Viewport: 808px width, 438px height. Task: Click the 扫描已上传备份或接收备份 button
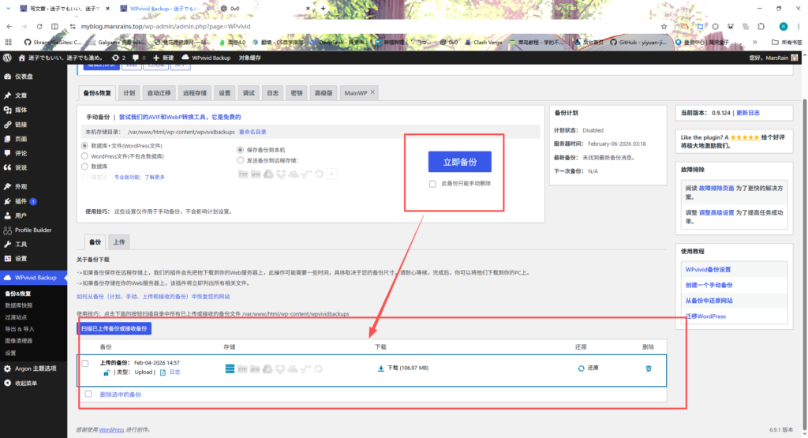click(x=114, y=328)
